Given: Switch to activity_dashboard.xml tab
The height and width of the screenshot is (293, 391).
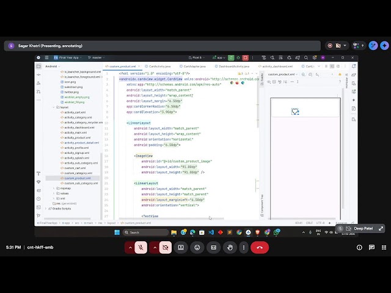Looking at the screenshot, I should [x=276, y=67].
